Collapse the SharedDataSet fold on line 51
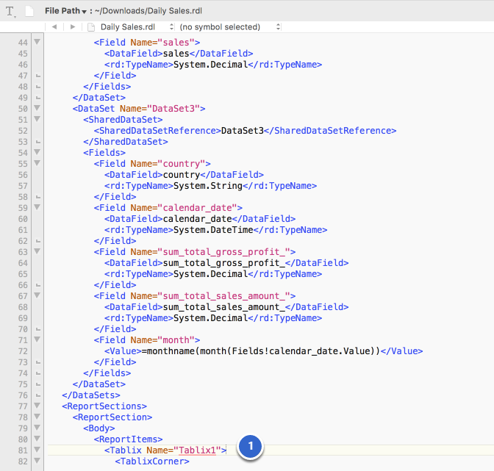The height and width of the screenshot is (471, 494). pyautogui.click(x=37, y=119)
